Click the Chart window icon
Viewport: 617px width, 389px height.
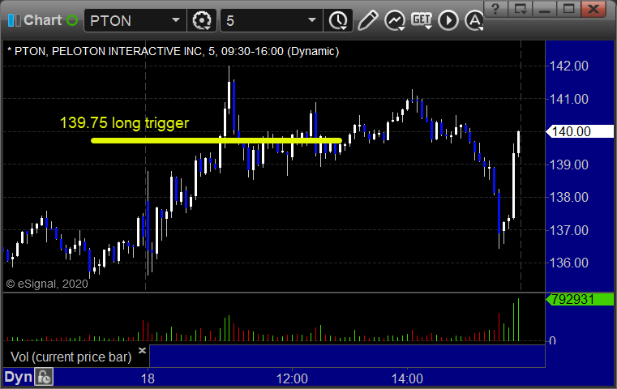(15, 20)
